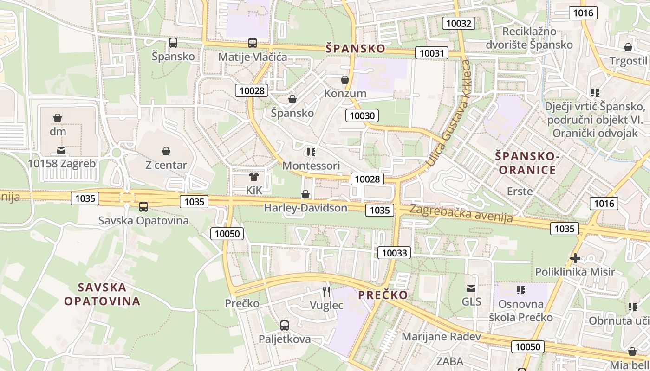Click the 10032 road shield label

point(459,23)
